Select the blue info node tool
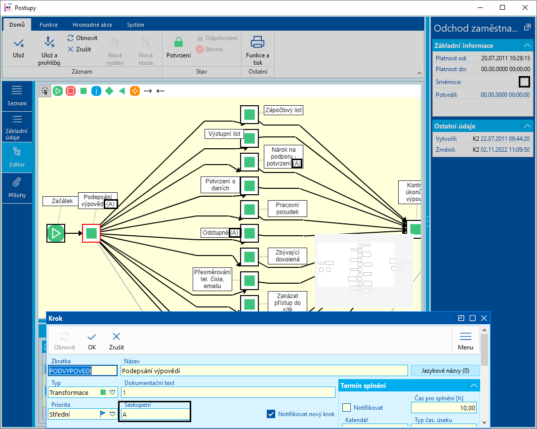 tap(96, 91)
